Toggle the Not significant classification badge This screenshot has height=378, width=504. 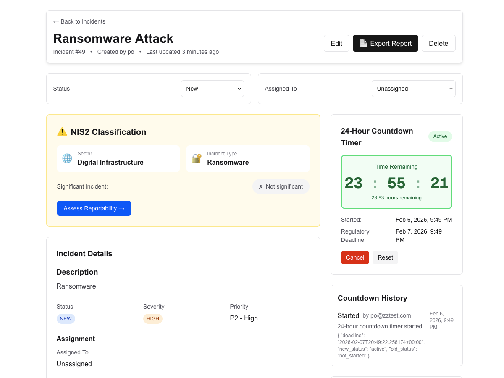click(x=281, y=186)
